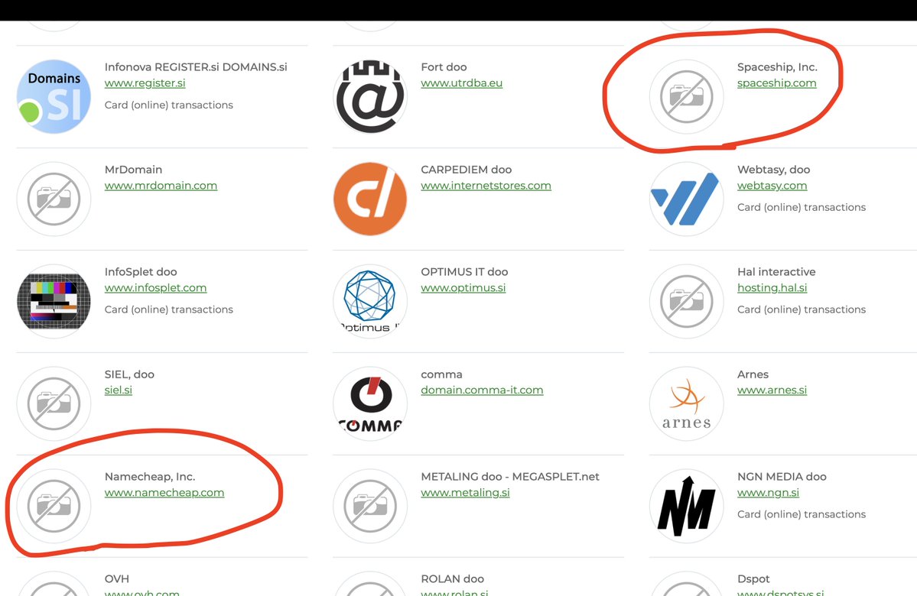
Task: Open www.namecheap.com link
Action: [164, 493]
